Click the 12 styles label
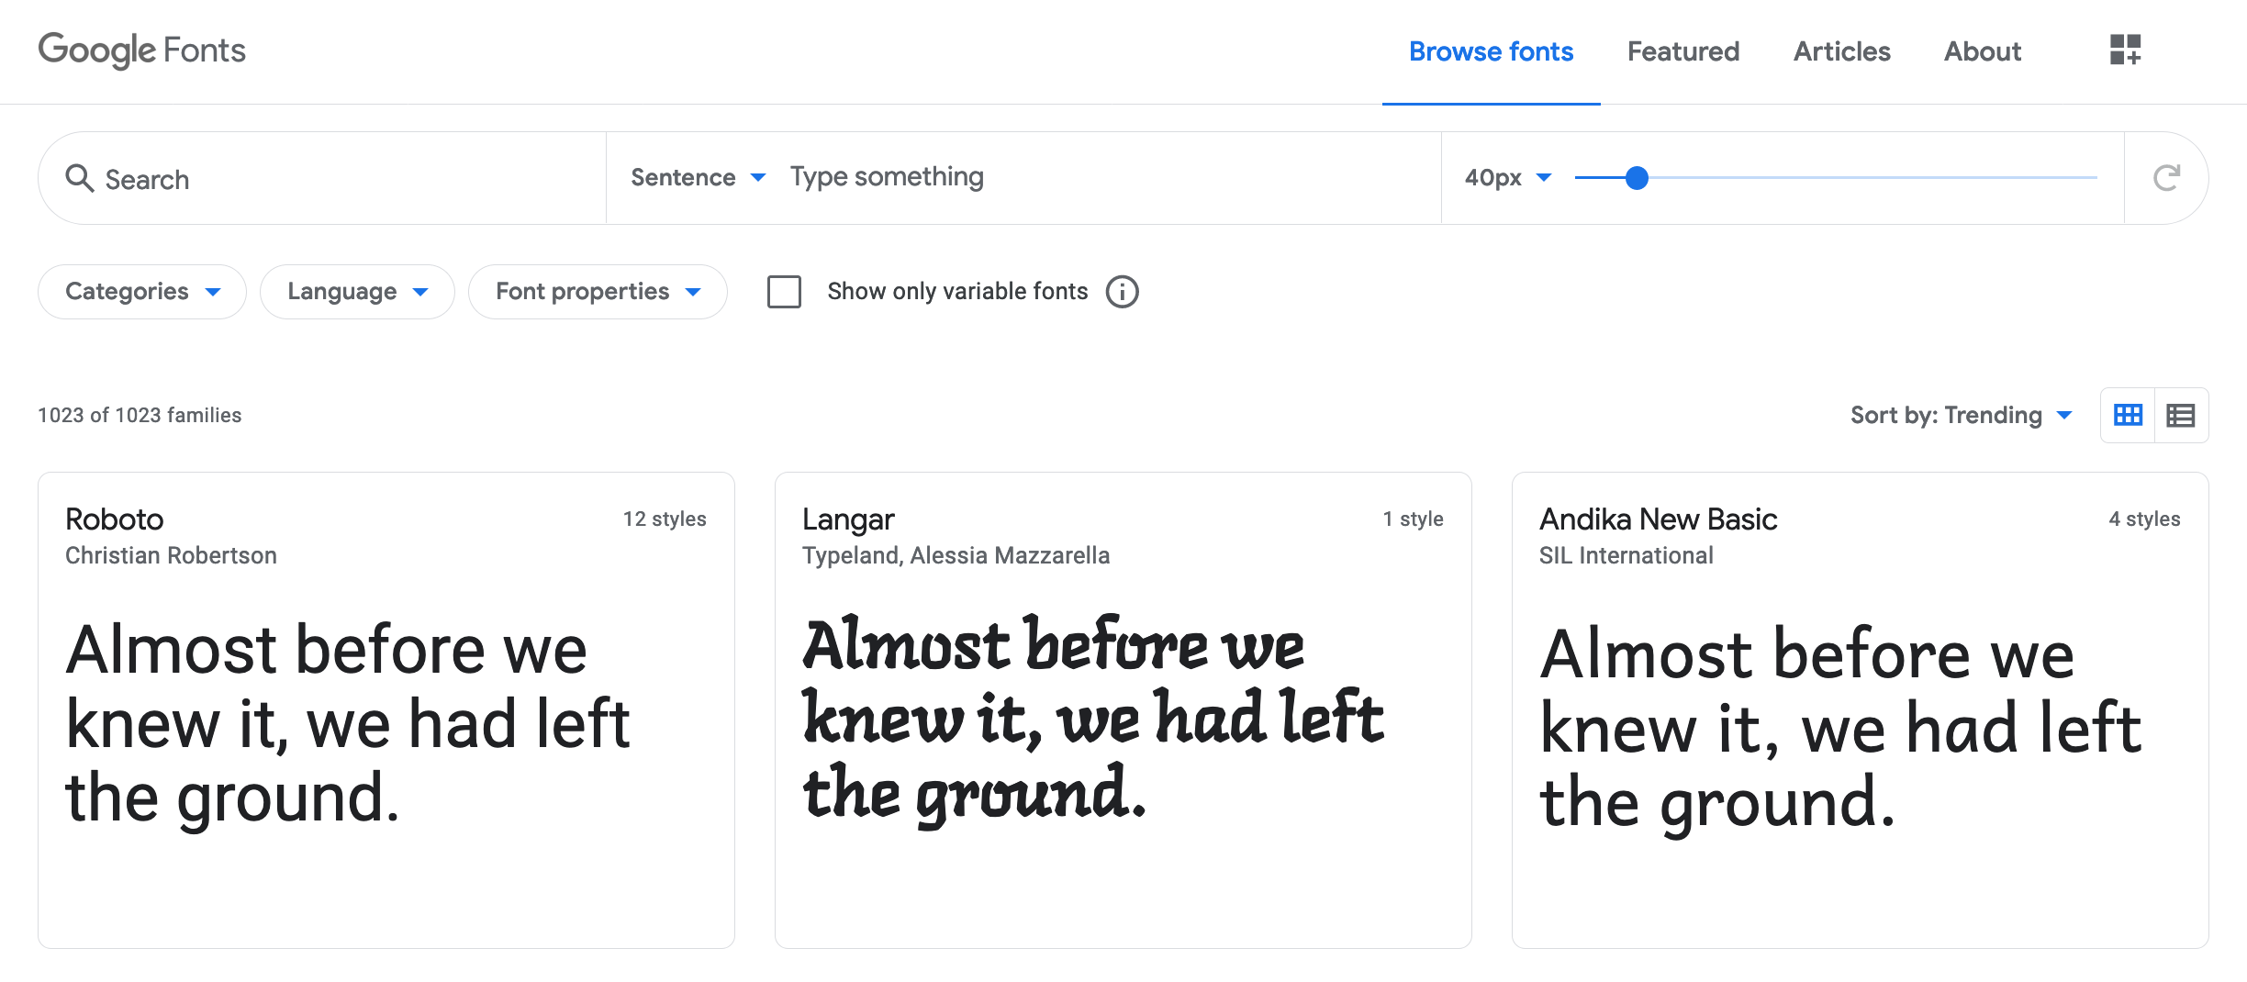The image size is (2247, 982). pos(665,519)
